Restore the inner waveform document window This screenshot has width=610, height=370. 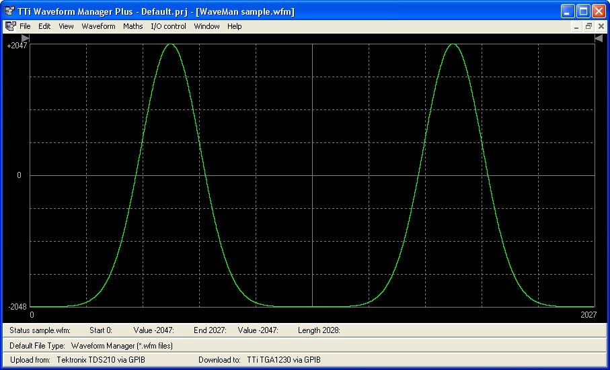pyautogui.click(x=588, y=26)
